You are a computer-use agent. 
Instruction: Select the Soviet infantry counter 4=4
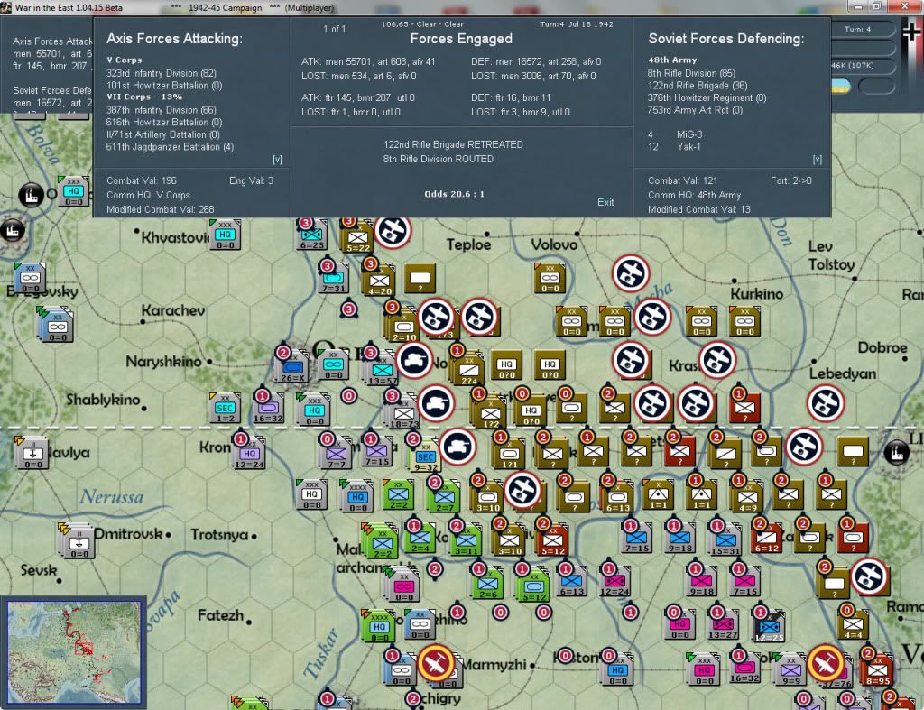854,624
